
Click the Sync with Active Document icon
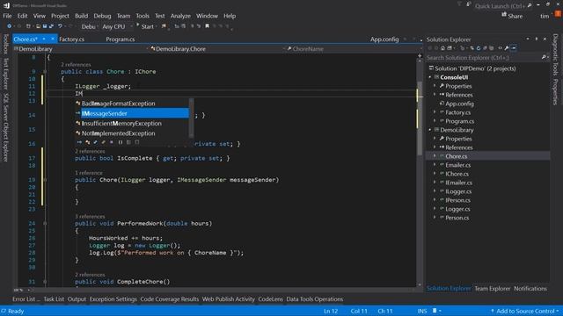pos(472,48)
